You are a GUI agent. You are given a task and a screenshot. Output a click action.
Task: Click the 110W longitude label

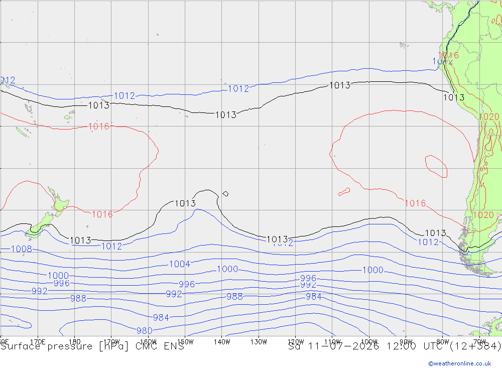[x=332, y=342]
